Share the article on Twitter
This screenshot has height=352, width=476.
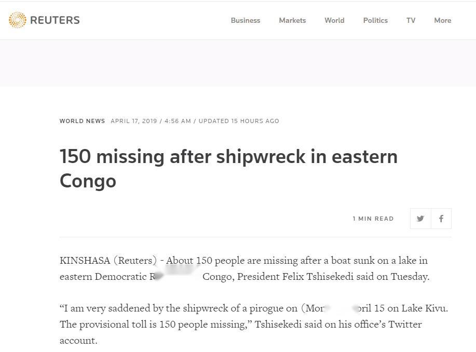coord(420,219)
